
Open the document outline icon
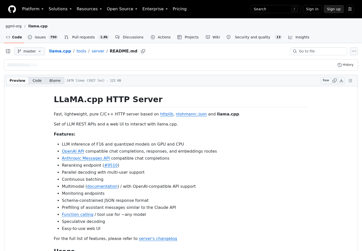click(x=350, y=81)
